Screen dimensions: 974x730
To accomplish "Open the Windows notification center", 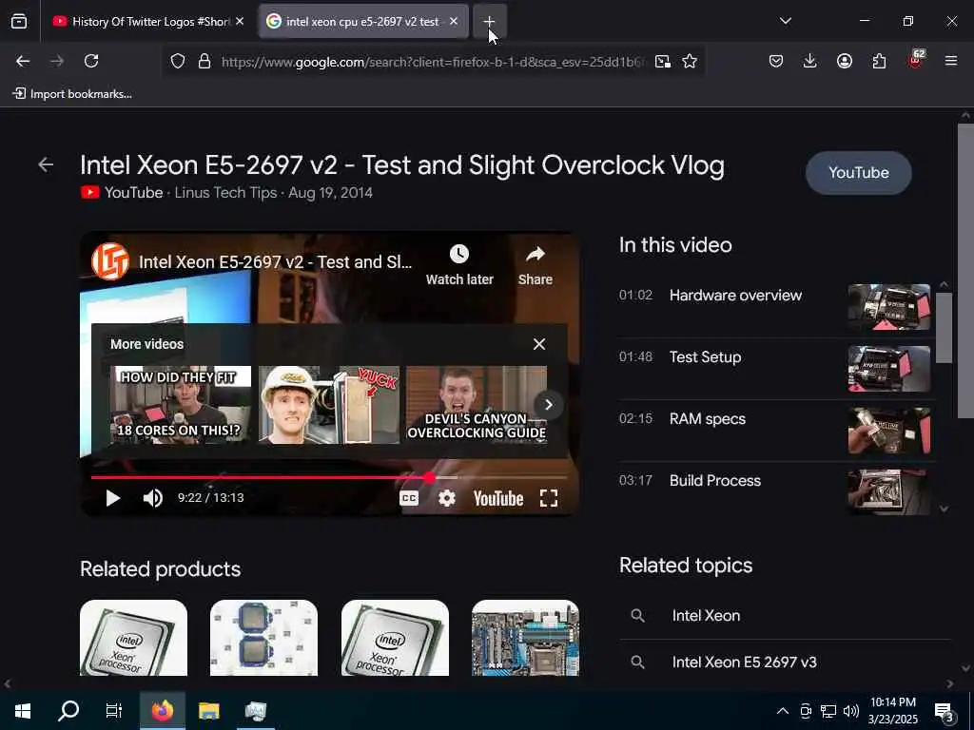I will click(x=944, y=712).
